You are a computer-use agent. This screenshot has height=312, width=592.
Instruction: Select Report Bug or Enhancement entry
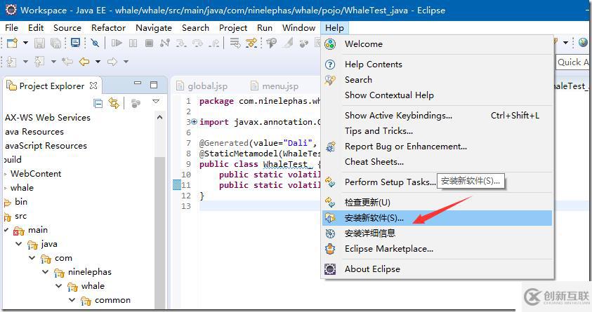(x=438, y=147)
